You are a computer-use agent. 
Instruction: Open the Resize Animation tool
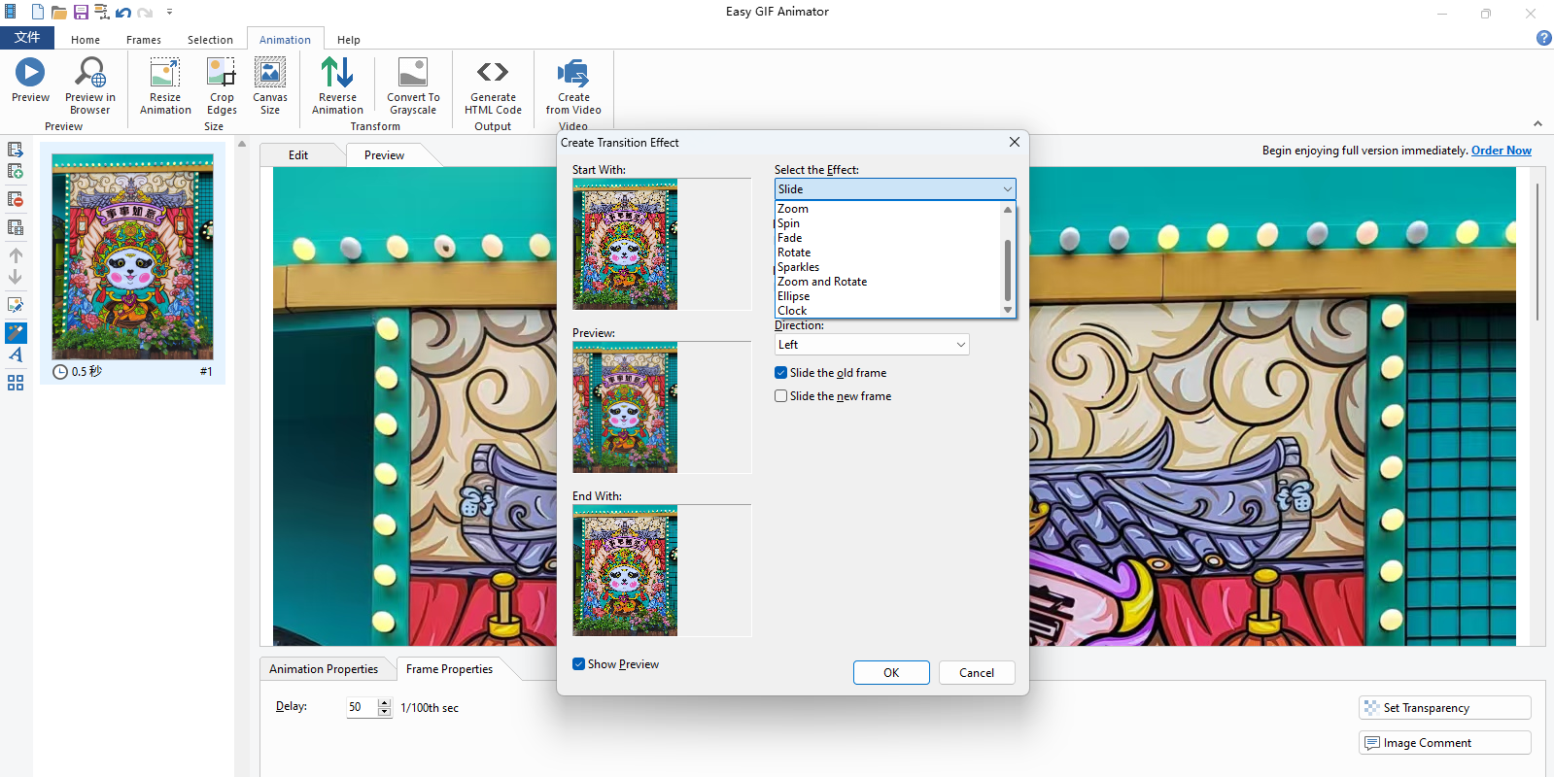pos(165,73)
